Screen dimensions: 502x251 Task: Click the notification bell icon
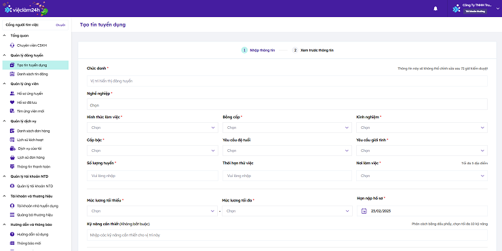pos(436,9)
